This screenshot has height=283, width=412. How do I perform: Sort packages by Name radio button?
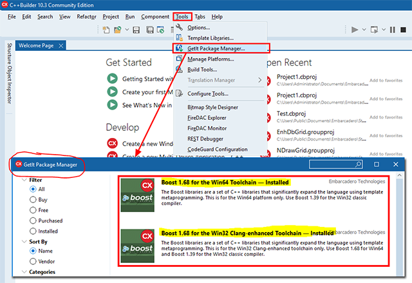tap(33, 251)
